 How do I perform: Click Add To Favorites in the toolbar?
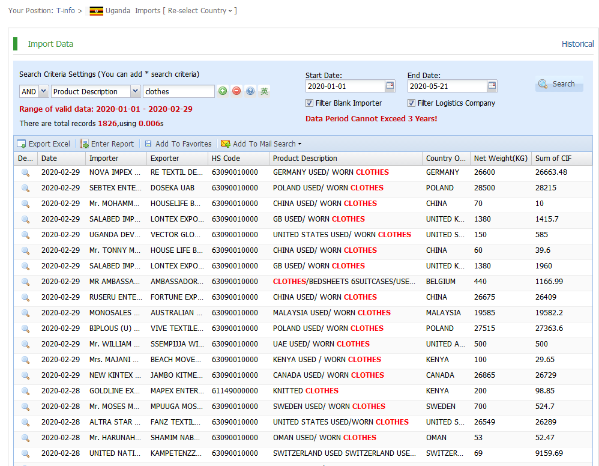178,144
